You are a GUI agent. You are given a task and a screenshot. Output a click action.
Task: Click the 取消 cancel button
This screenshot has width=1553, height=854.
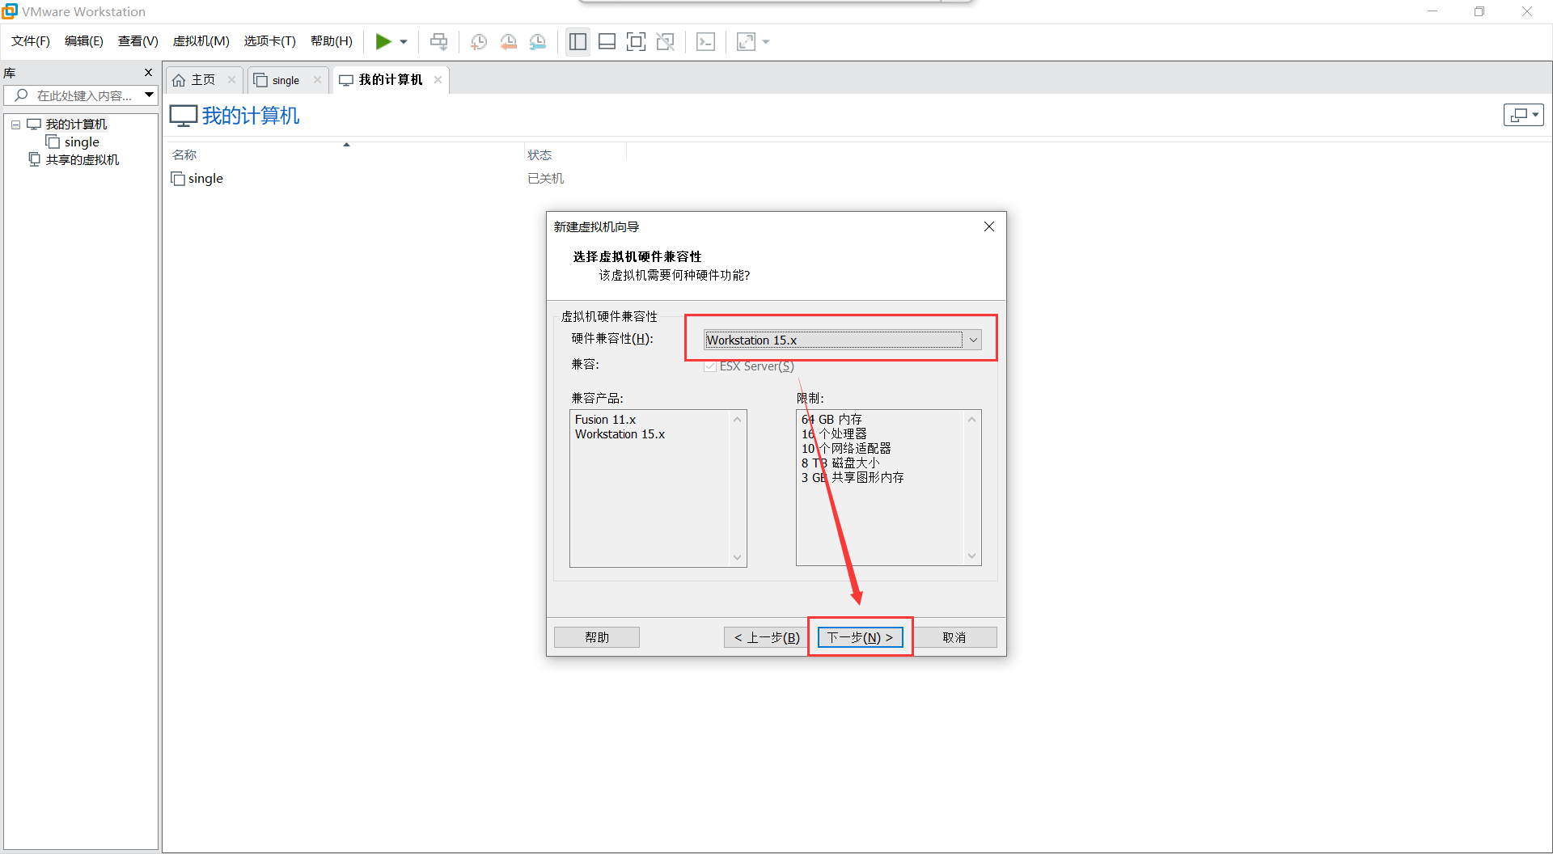[x=954, y=637]
